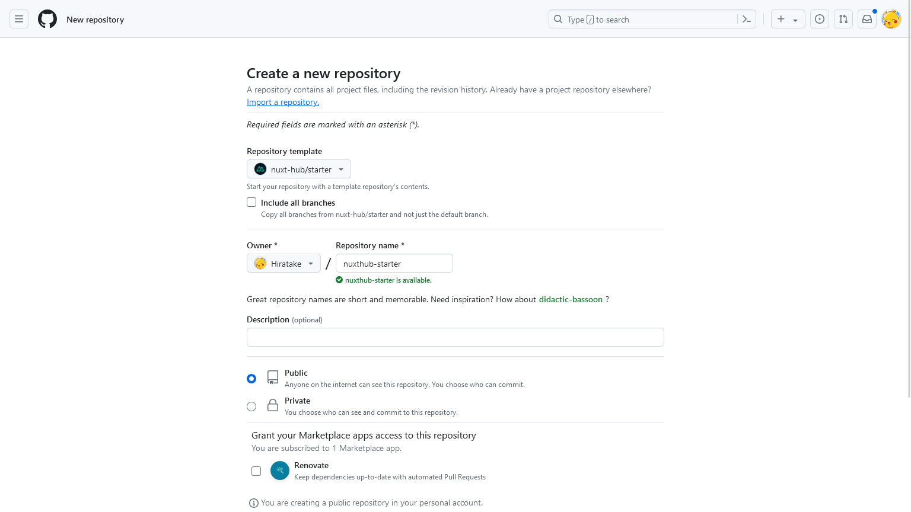This screenshot has width=911, height=512.
Task: Click the Include all branches label
Action: [298, 203]
